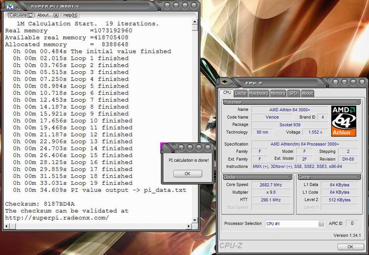Click the Super PI app icon in title bar
The width and height of the screenshot is (369, 255).
[10, 5]
